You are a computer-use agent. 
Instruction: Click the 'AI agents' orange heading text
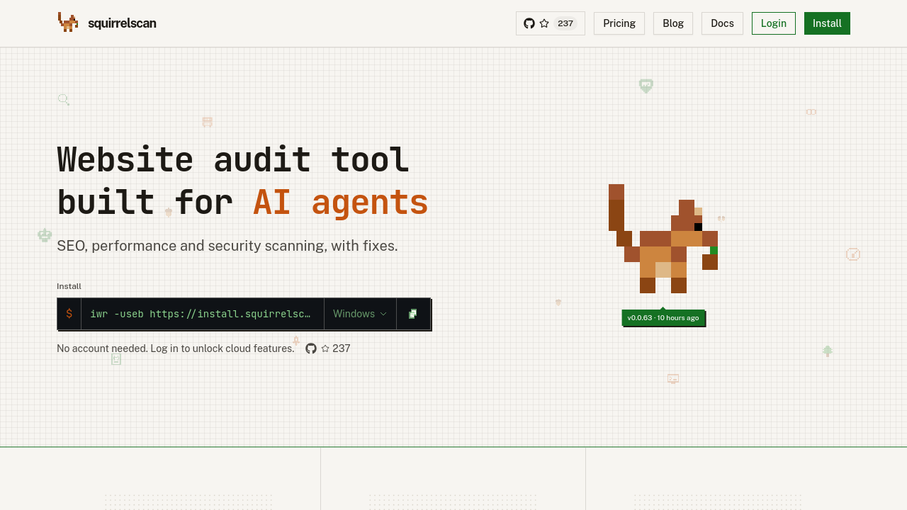(x=341, y=202)
